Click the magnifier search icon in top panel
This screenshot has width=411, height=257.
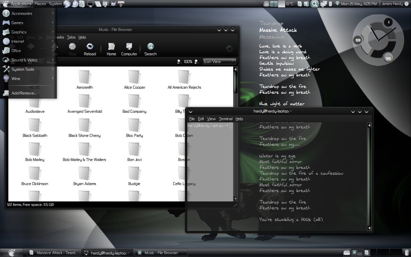pos(315,4)
